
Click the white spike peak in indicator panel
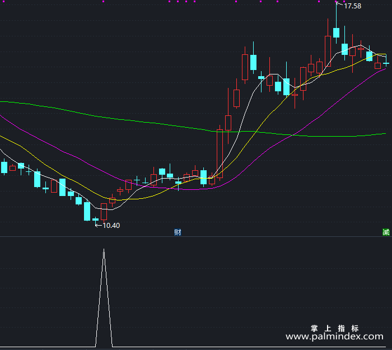[x=104, y=250]
